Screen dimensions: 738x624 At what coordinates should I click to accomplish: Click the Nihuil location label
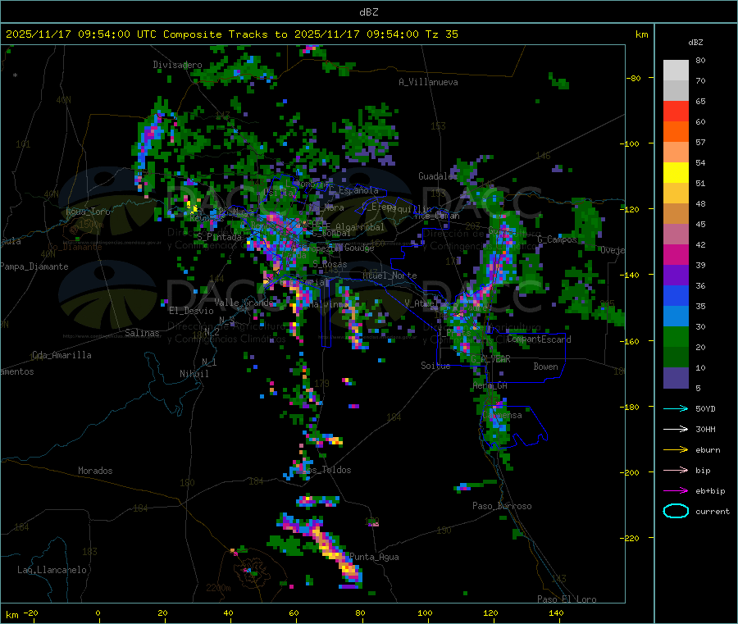tap(194, 374)
